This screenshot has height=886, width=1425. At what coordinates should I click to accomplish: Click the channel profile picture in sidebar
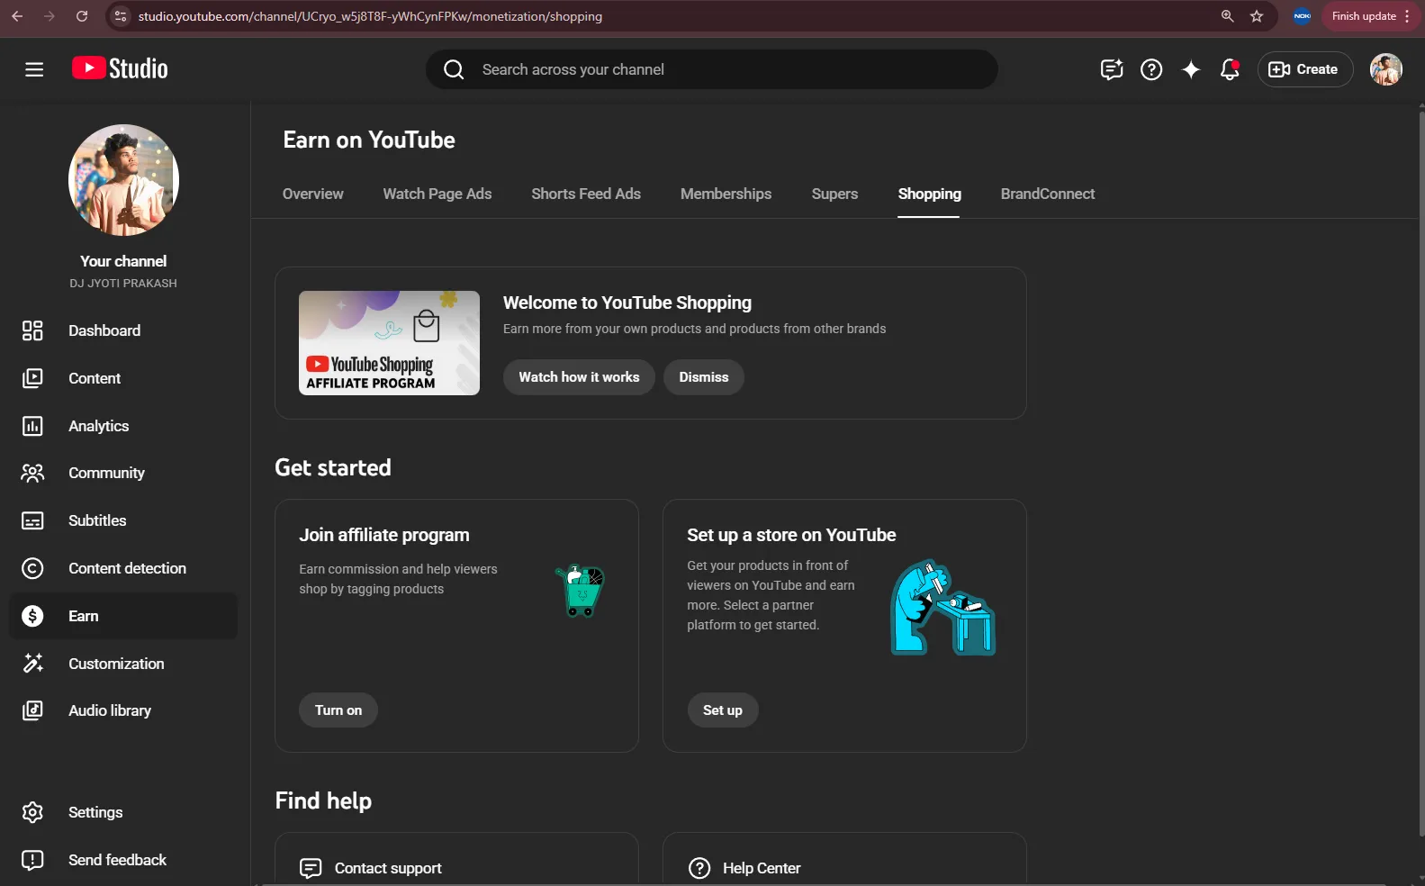pos(123,180)
